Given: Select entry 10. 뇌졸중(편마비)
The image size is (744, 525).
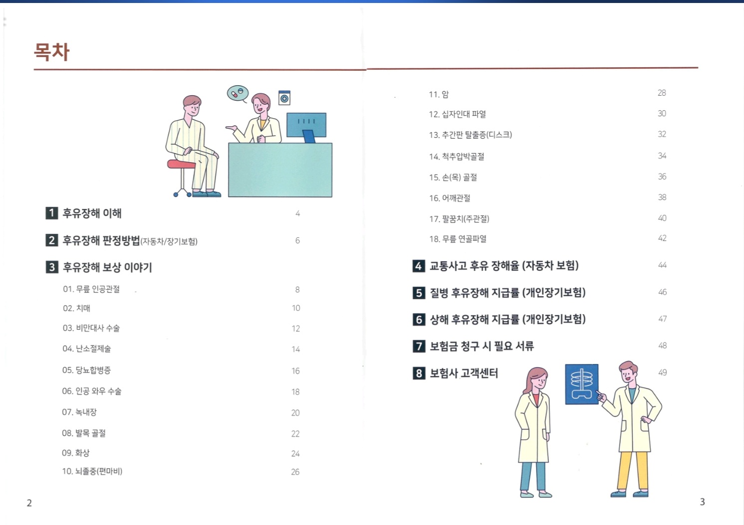Looking at the screenshot, I should (x=92, y=471).
